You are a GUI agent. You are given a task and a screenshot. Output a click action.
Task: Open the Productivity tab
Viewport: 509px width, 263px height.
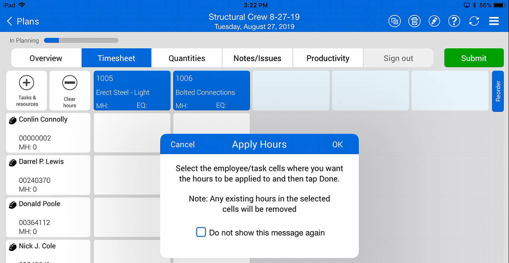coord(328,58)
